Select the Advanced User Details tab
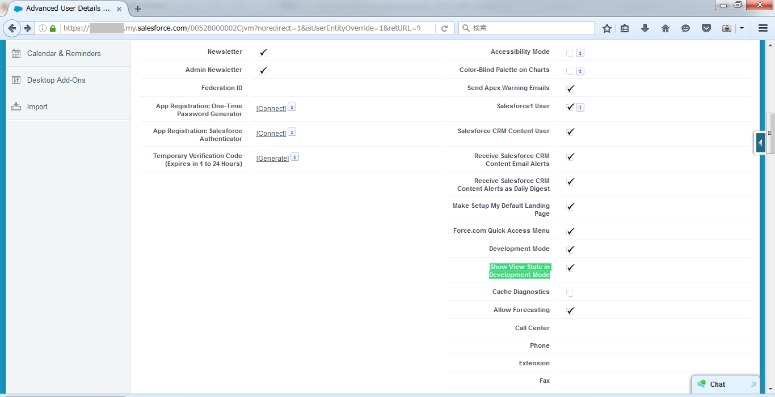The height and width of the screenshot is (397, 775). (67, 8)
